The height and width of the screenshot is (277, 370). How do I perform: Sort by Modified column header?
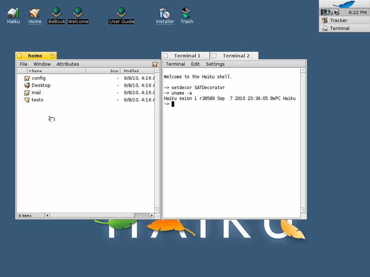[x=137, y=71]
